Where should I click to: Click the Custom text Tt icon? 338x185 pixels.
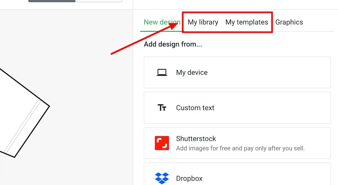coord(161,107)
